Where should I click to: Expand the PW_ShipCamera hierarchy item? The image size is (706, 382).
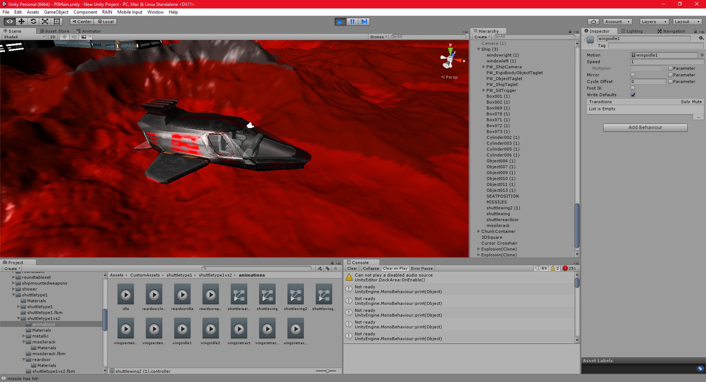[484, 67]
